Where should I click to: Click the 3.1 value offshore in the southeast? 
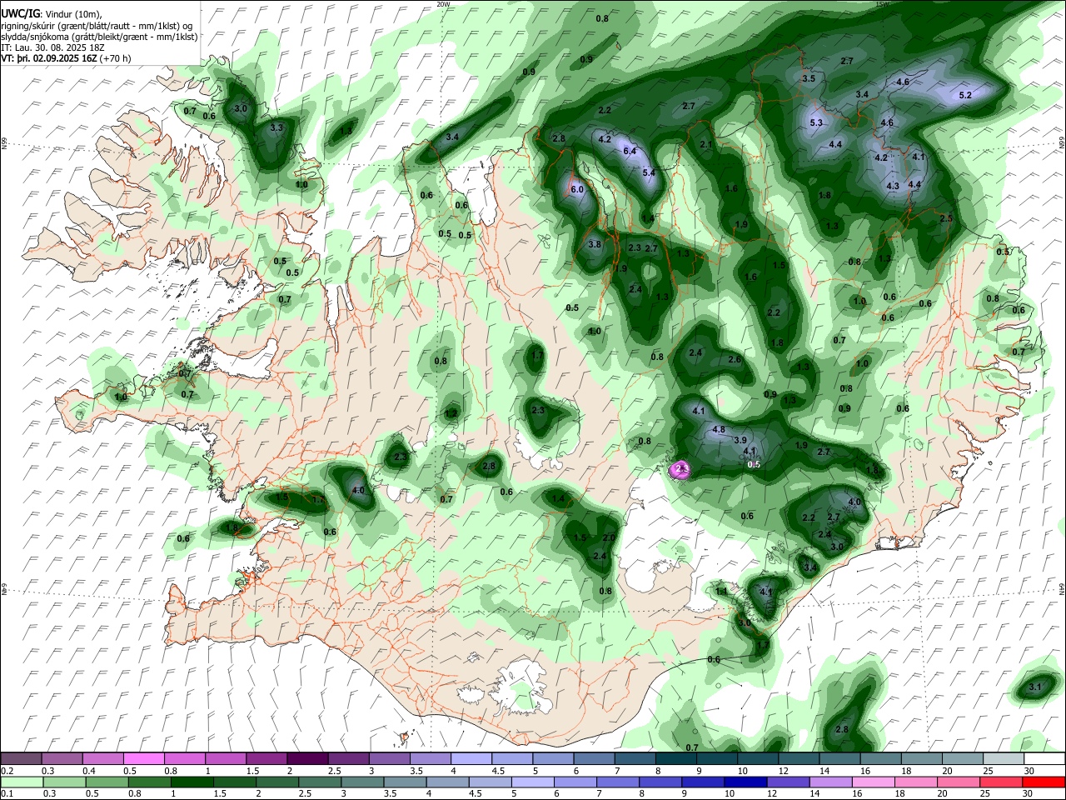point(1035,687)
